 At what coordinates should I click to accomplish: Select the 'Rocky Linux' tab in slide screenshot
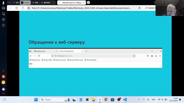(x=45, y=51)
